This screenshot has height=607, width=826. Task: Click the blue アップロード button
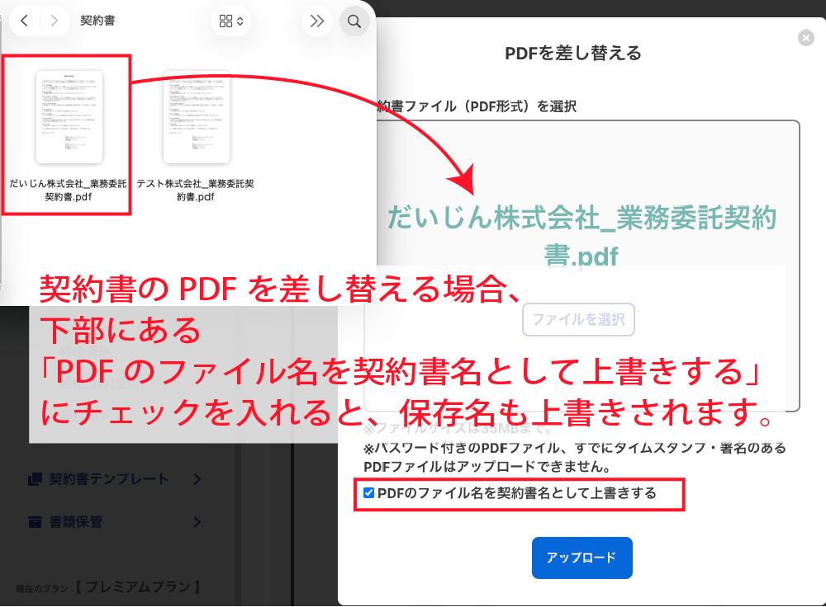coord(582,558)
